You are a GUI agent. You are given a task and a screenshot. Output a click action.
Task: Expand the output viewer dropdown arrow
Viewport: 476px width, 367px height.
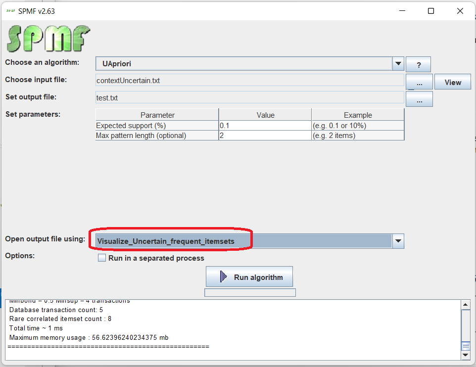pyautogui.click(x=398, y=241)
